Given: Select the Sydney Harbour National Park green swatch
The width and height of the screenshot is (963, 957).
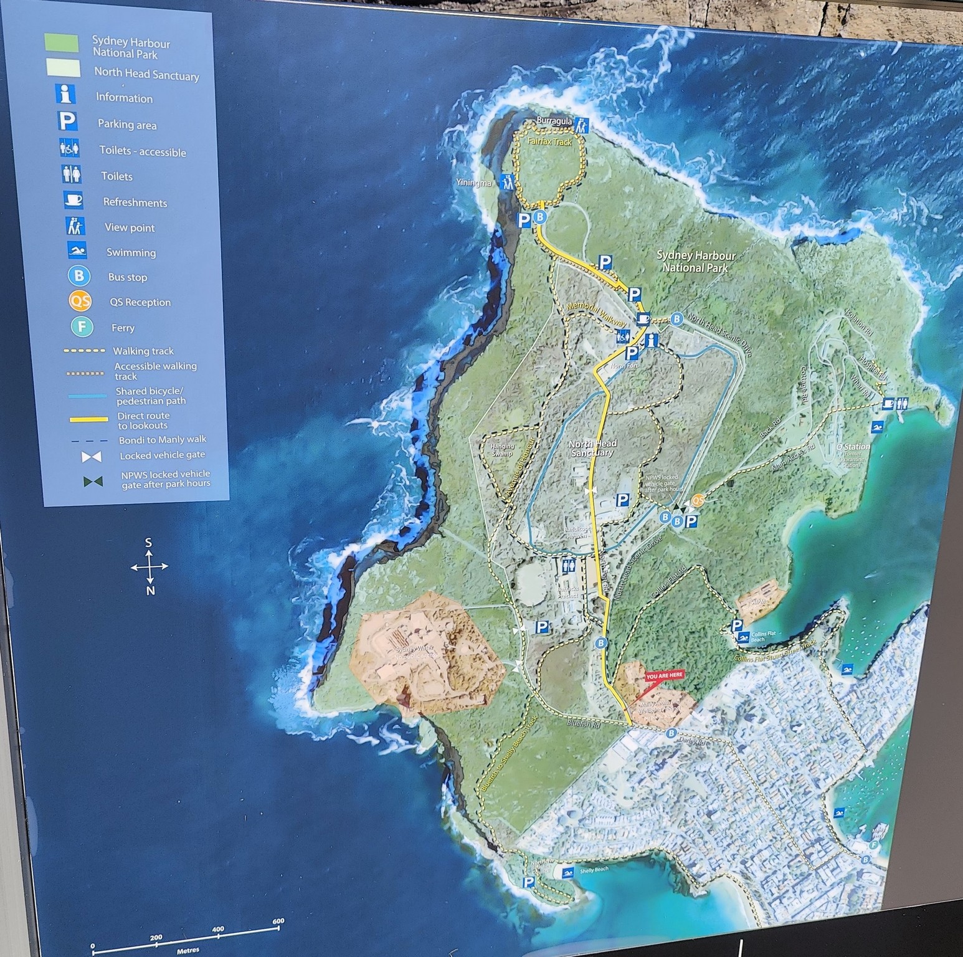Looking at the screenshot, I should pyautogui.click(x=62, y=42).
